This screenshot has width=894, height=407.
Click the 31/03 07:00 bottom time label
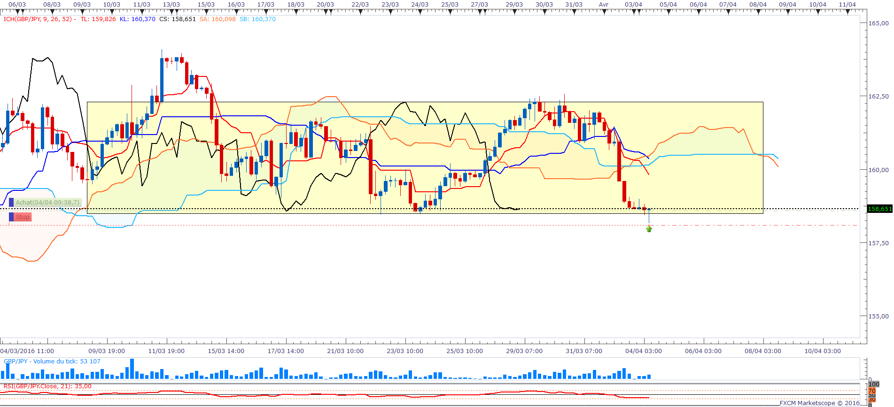click(584, 351)
